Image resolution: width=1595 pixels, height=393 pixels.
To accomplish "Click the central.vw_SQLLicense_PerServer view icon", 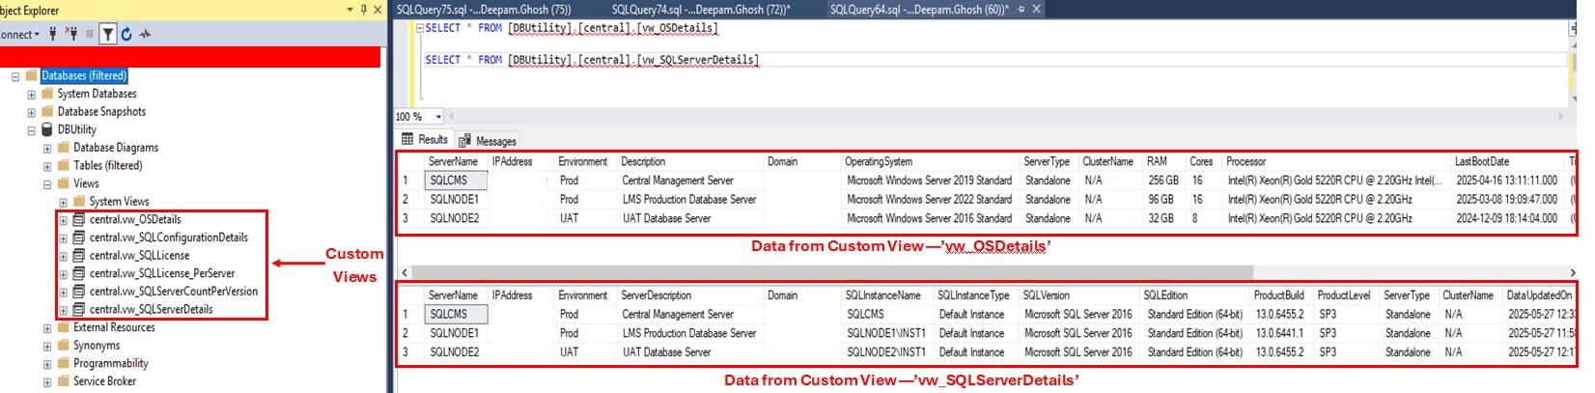I will (x=79, y=273).
